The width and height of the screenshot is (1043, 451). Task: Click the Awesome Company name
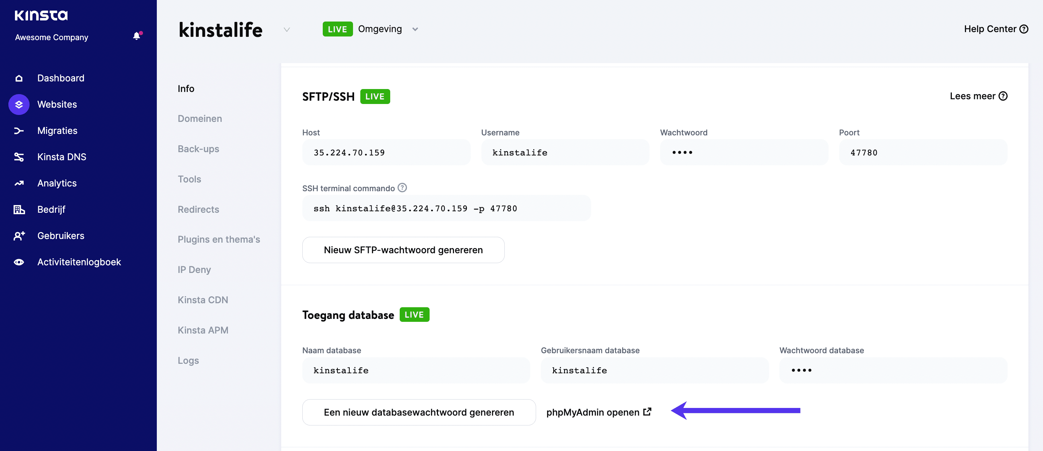[51, 37]
